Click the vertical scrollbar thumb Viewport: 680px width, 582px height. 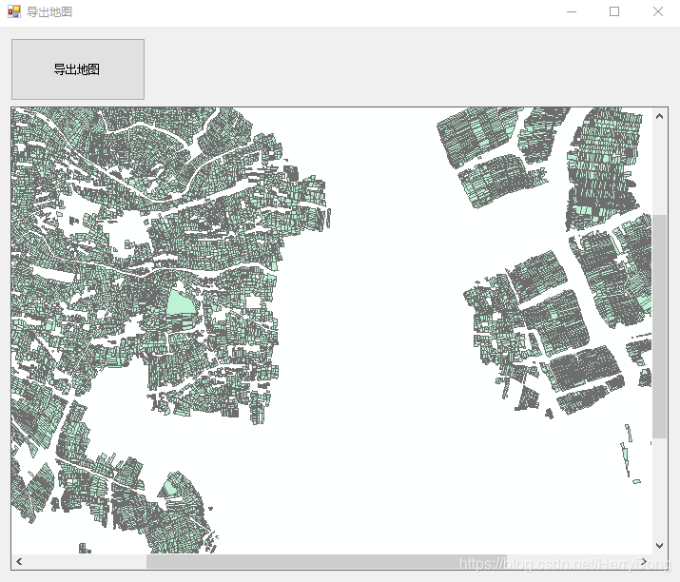[660, 325]
